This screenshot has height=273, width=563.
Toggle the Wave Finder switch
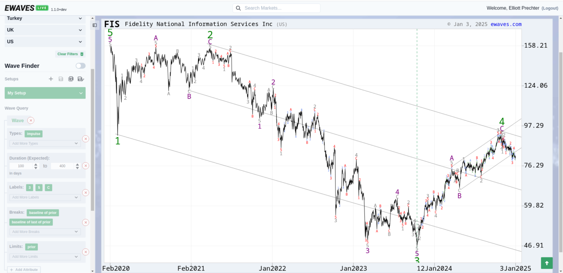pyautogui.click(x=80, y=66)
